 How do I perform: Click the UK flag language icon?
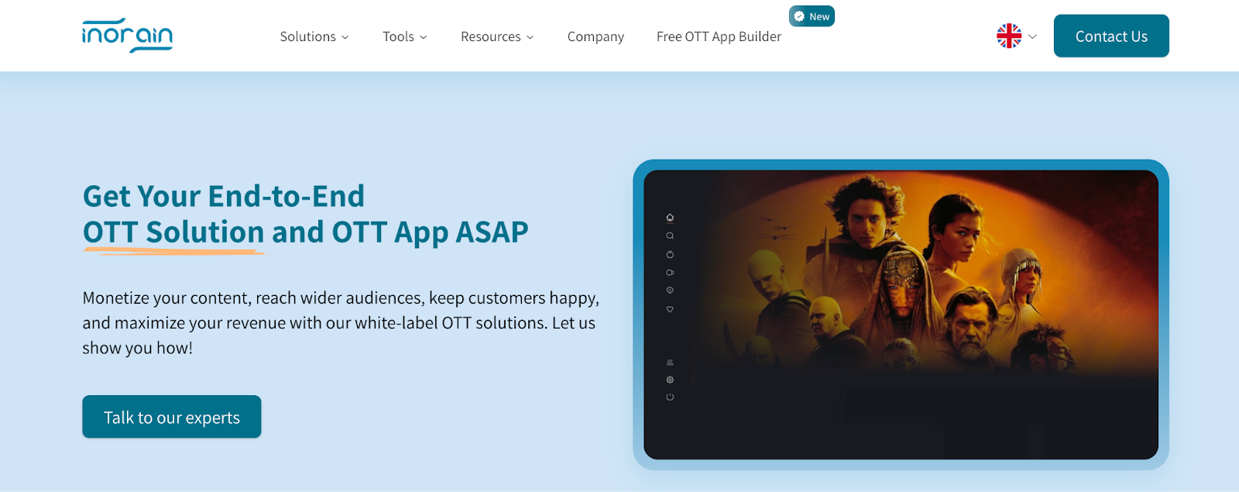click(x=1009, y=36)
